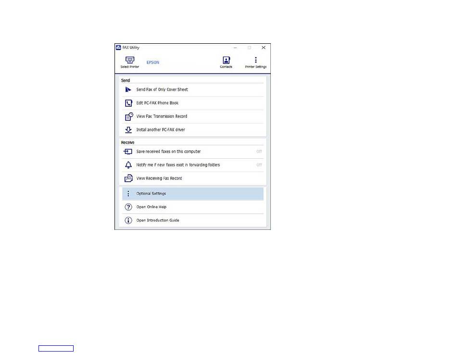This screenshot has width=457, height=353.
Task: Click the question mark help icon
Action: [128, 207]
